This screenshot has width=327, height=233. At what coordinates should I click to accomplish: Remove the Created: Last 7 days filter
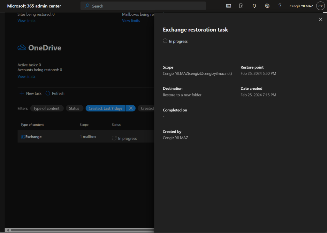pos(131,109)
